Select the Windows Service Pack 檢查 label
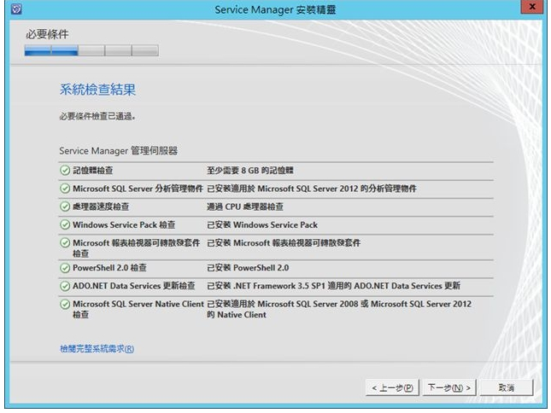The image size is (551, 413). coord(124,224)
